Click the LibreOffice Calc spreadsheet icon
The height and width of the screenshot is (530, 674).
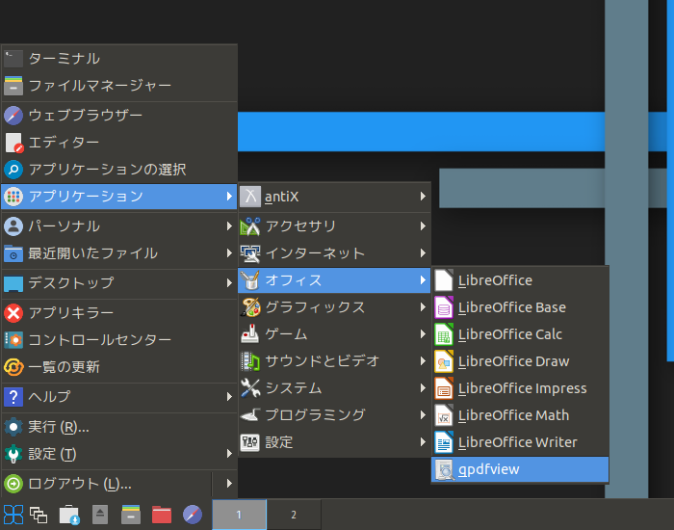(x=444, y=334)
